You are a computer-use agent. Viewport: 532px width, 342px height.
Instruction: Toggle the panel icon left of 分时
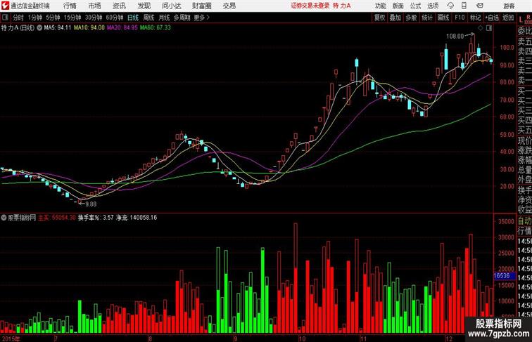click(5, 18)
